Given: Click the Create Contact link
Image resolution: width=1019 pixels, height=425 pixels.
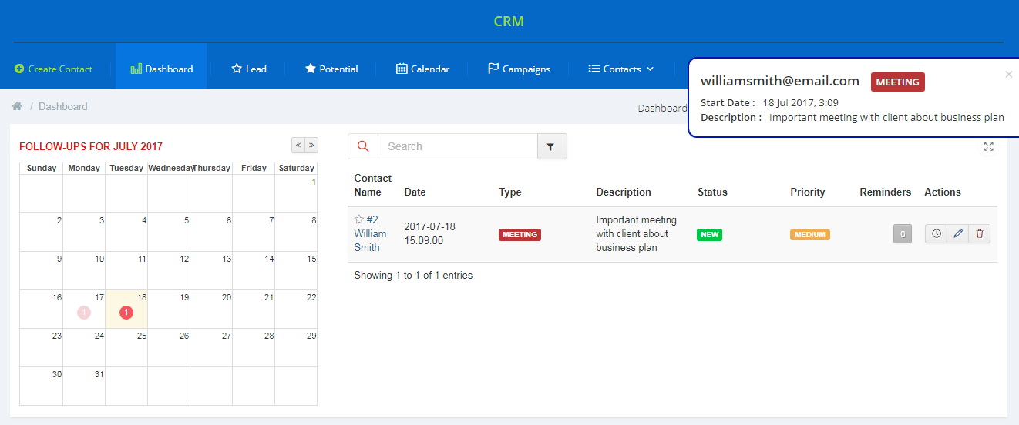Looking at the screenshot, I should click(x=53, y=69).
